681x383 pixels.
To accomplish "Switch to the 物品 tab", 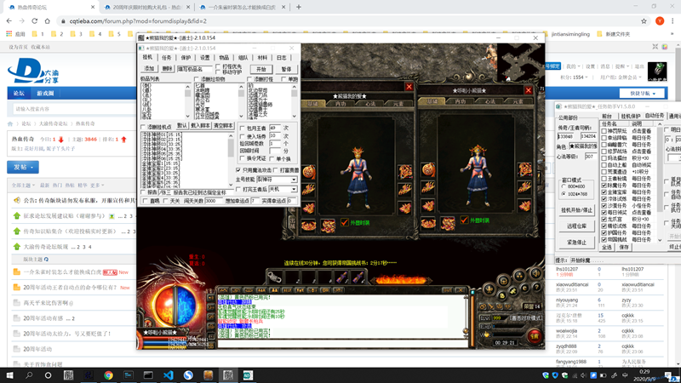I will click(x=224, y=57).
